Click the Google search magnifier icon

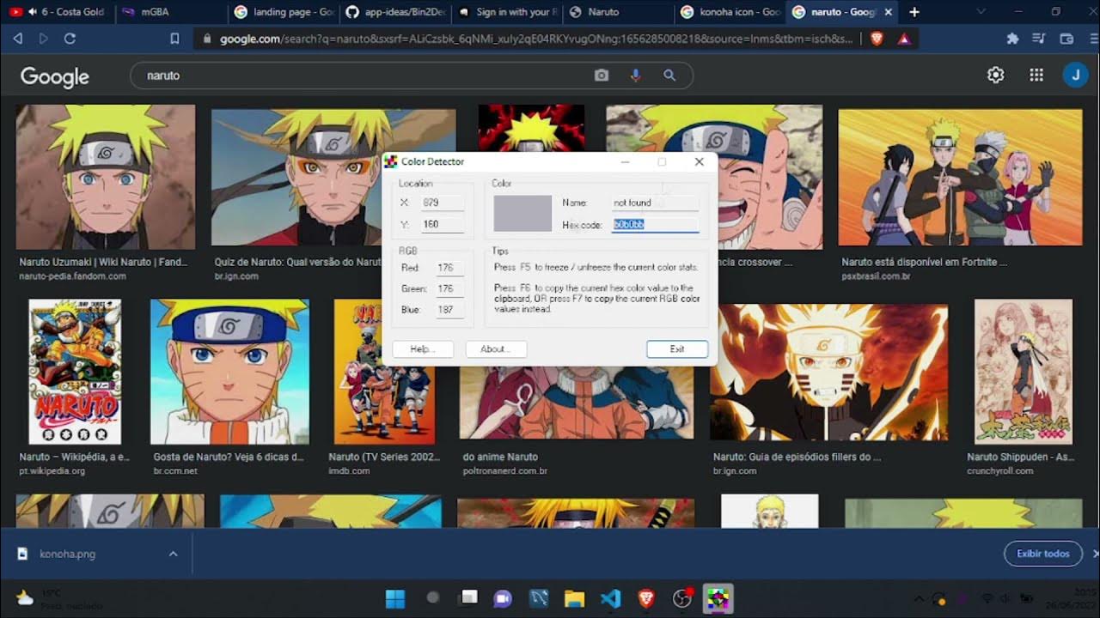pyautogui.click(x=669, y=76)
